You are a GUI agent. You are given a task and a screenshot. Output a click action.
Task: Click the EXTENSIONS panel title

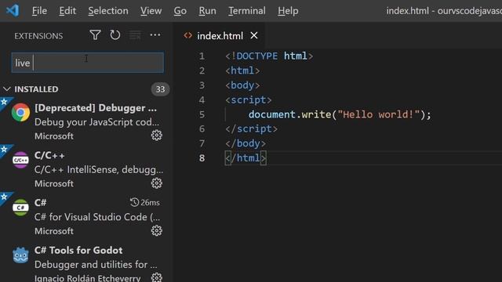pyautogui.click(x=38, y=36)
